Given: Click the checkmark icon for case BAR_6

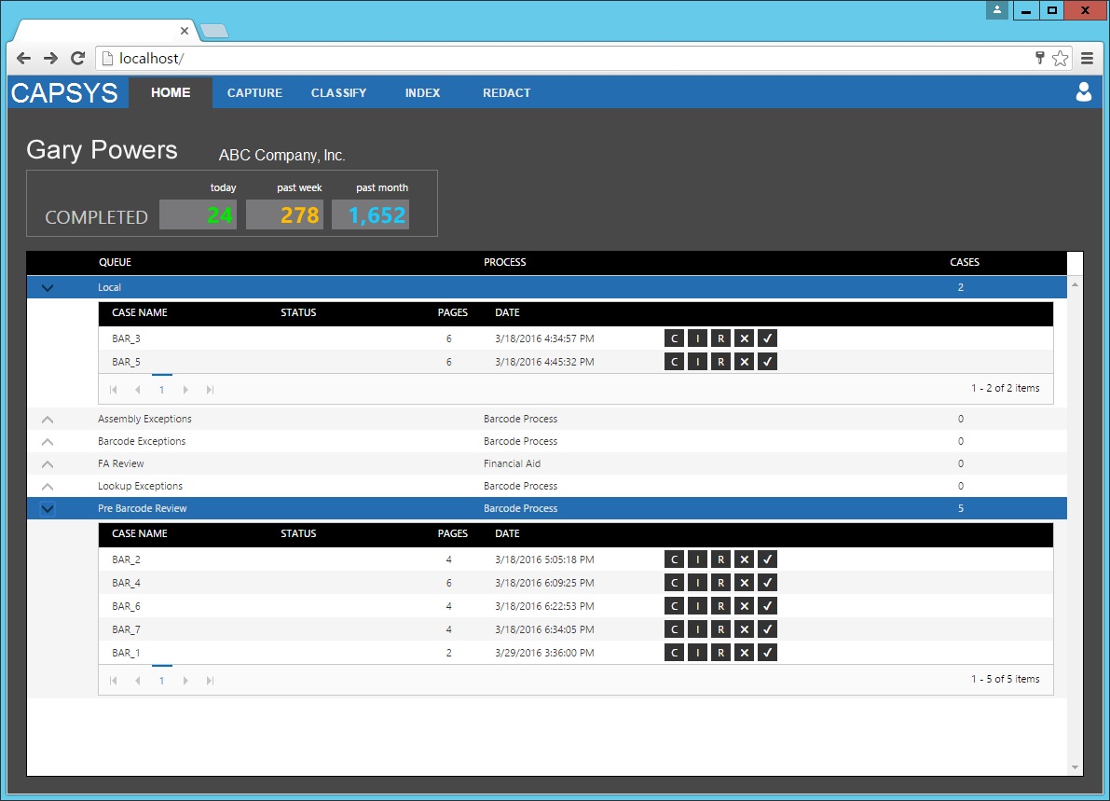Looking at the screenshot, I should pos(767,606).
